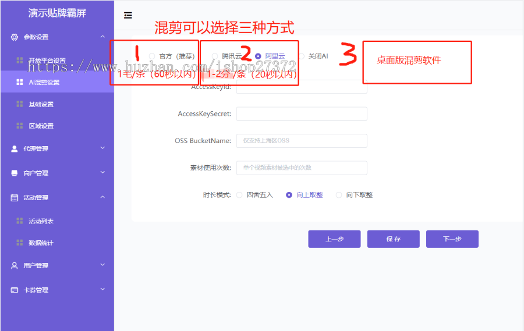Expand the 代理管理 menu chevron
Screen dimensions: 524x331
[x=102, y=148]
